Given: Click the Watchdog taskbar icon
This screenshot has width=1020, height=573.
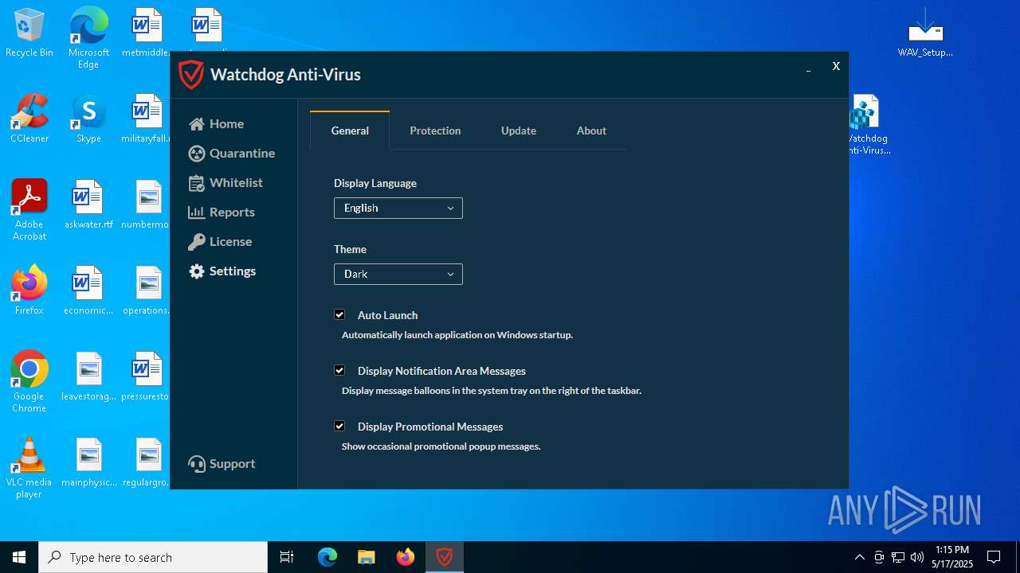Looking at the screenshot, I should coord(445,557).
